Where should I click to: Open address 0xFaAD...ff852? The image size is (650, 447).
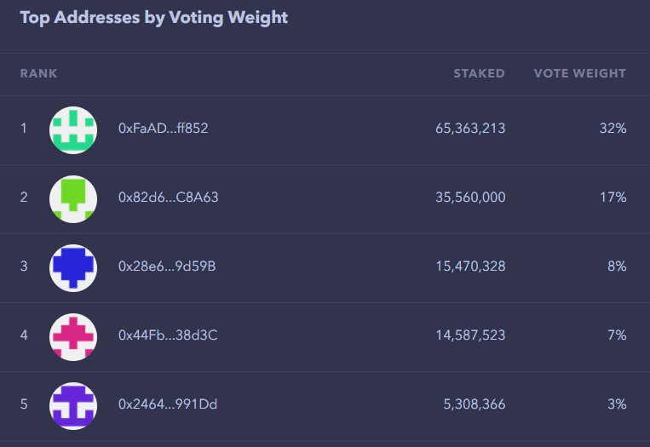point(164,129)
